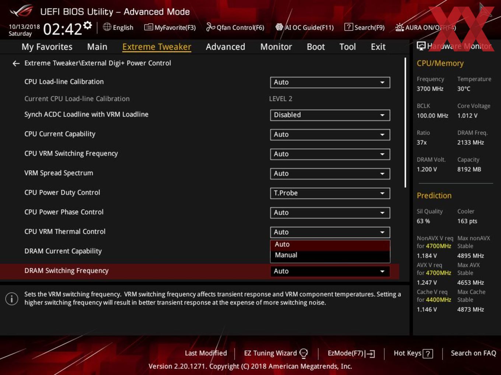Open MyFavorite(F3)
501x375 pixels.
[x=170, y=27]
